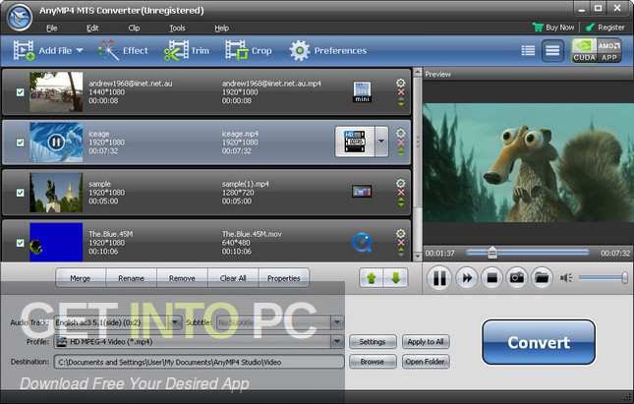Open the Add File dropdown arrow
The height and width of the screenshot is (404, 634).
[80, 50]
